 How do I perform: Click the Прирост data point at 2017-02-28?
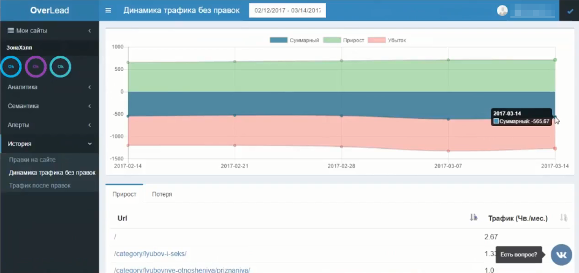341,61
